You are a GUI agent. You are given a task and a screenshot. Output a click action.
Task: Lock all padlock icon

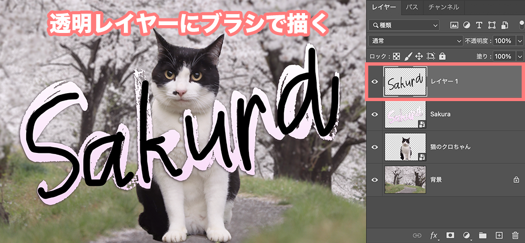click(442, 56)
